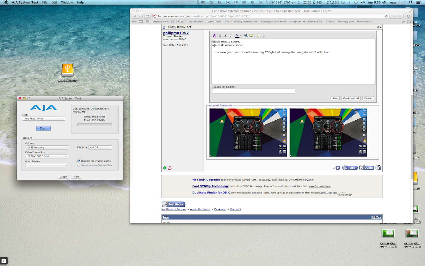Click the Text button in AJA window

77,177
